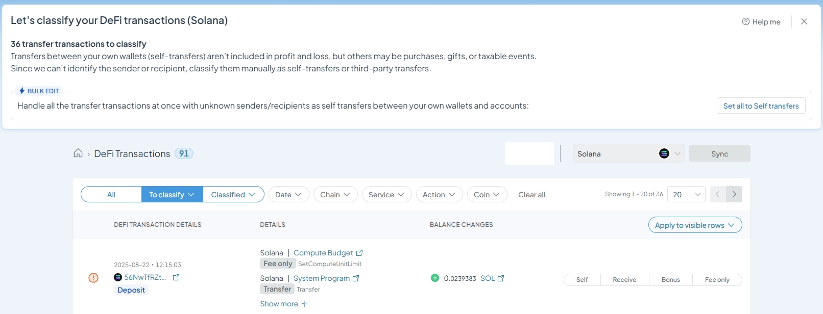
Task: Click the Help me link
Action: 761,21
